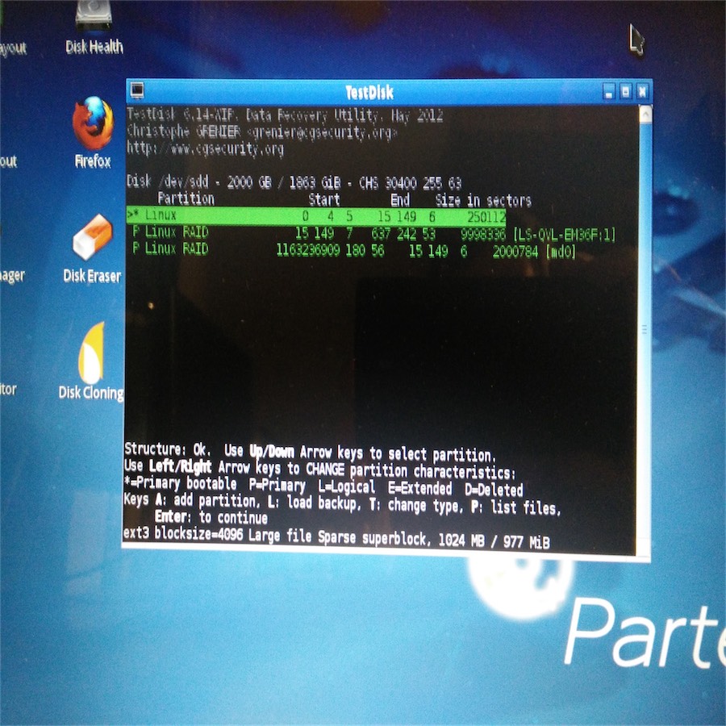Screen dimensions: 726x726
Task: Open the Disk Cloning desktop icon
Action: pos(91,361)
